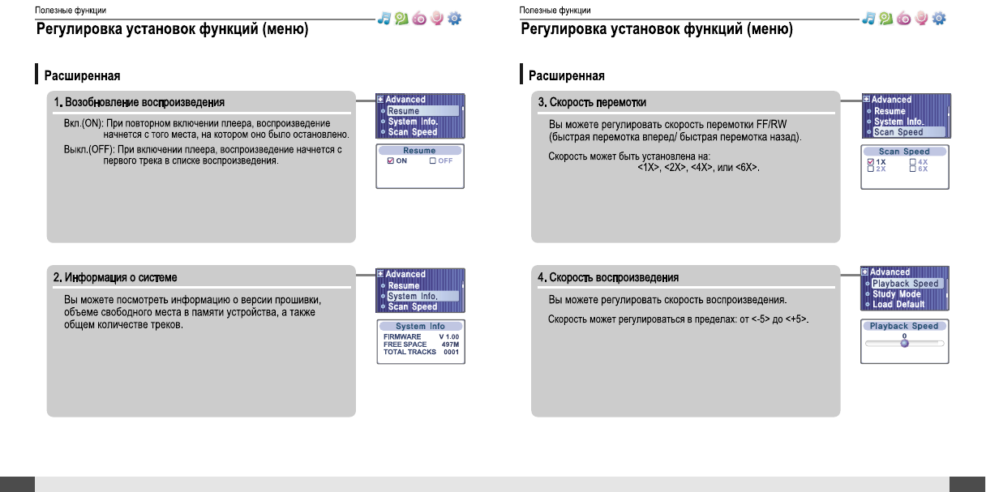Image resolution: width=986 pixels, height=492 pixels.
Task: Choose Scan Speed in section 2 menu
Action: [412, 307]
